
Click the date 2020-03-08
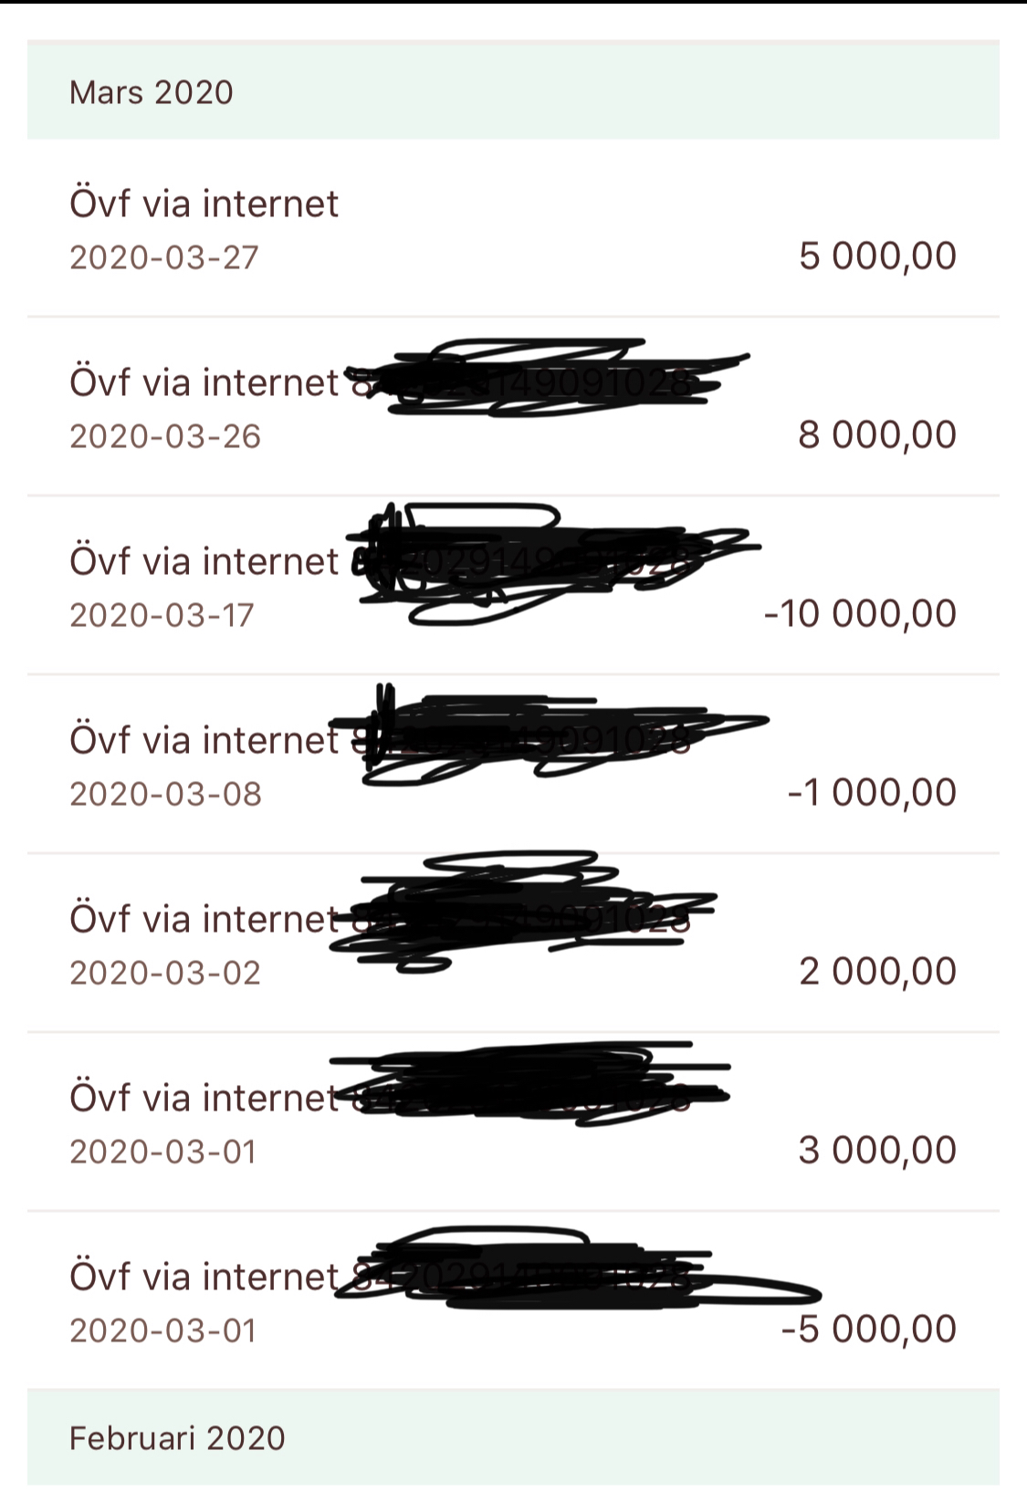(x=165, y=795)
